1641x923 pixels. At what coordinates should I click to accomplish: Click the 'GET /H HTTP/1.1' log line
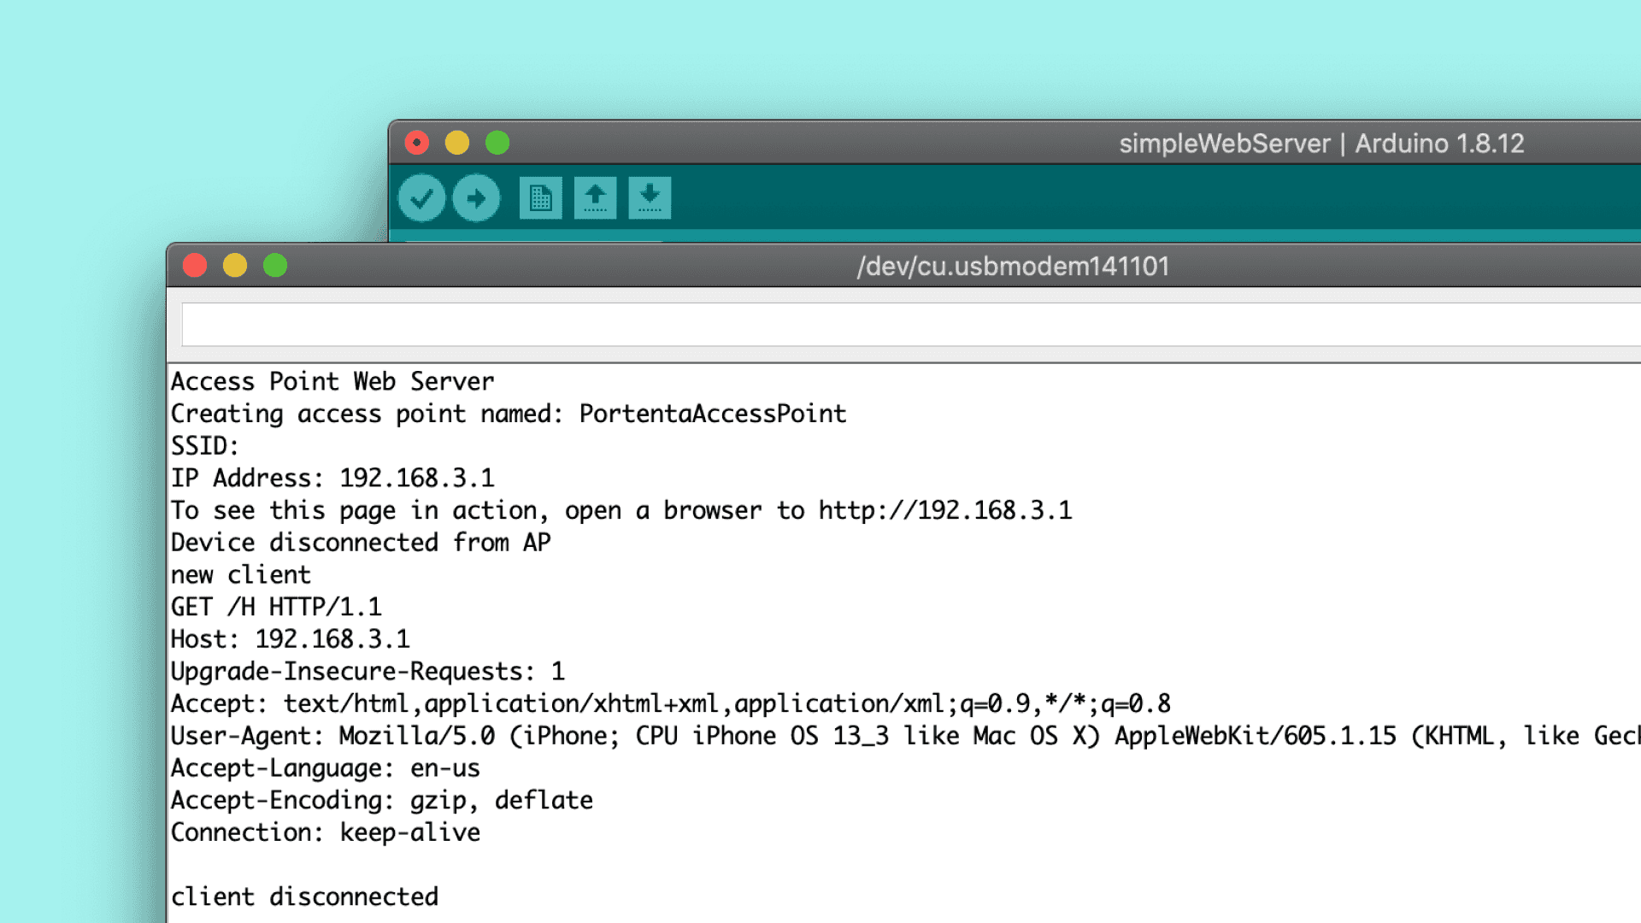coord(276,607)
